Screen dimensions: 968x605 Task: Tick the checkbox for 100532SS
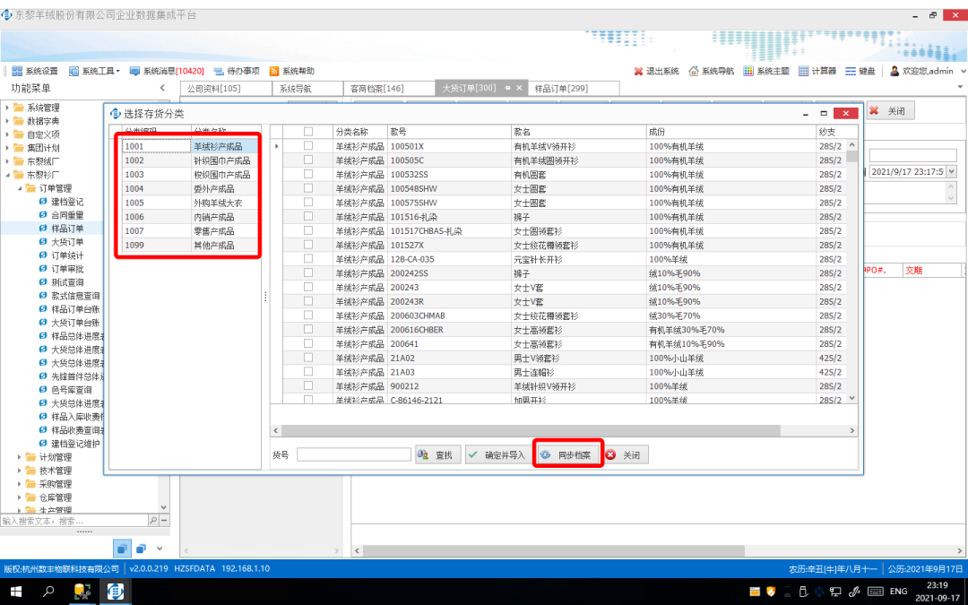click(308, 174)
